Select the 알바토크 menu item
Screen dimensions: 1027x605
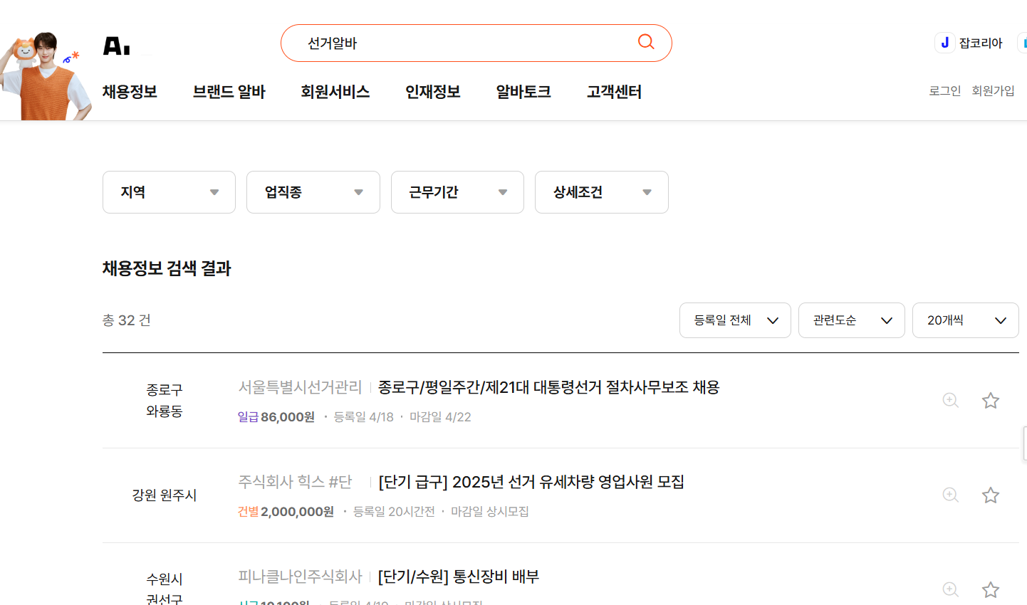[x=523, y=92]
